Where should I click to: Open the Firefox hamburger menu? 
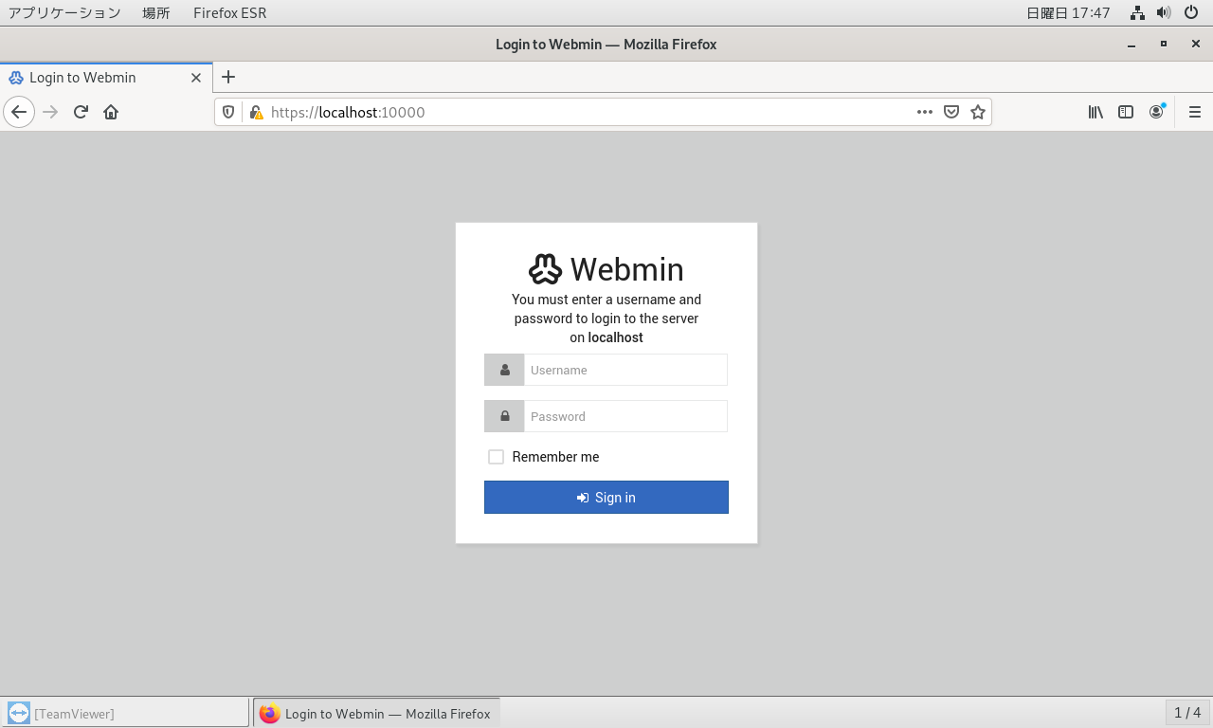tap(1194, 112)
